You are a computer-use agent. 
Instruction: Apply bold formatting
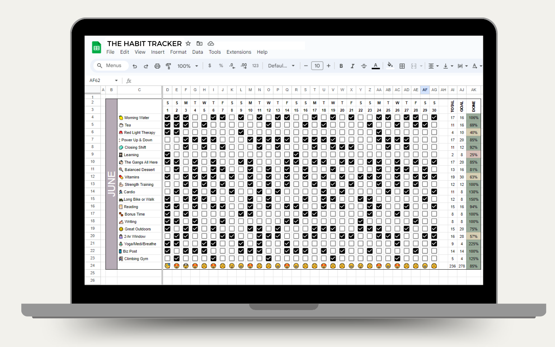click(341, 66)
